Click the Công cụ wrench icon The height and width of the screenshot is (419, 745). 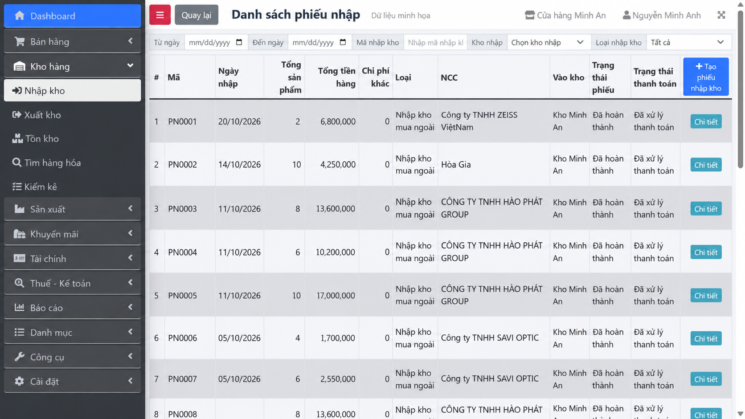pos(19,357)
